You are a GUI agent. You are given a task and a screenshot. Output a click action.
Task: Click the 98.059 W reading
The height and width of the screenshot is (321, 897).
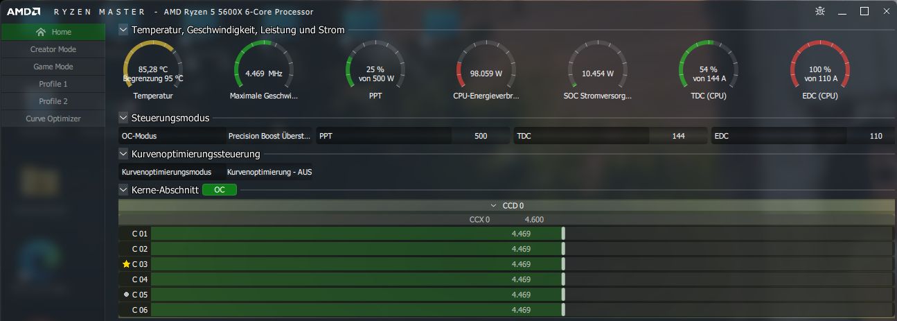[486, 73]
